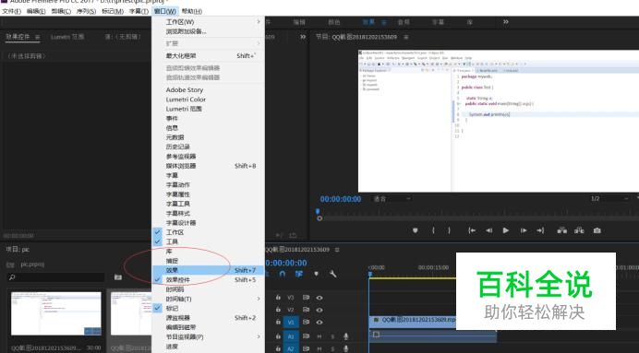Export a frame with the camera icon
The width and height of the screenshot is (639, 353).
click(597, 230)
